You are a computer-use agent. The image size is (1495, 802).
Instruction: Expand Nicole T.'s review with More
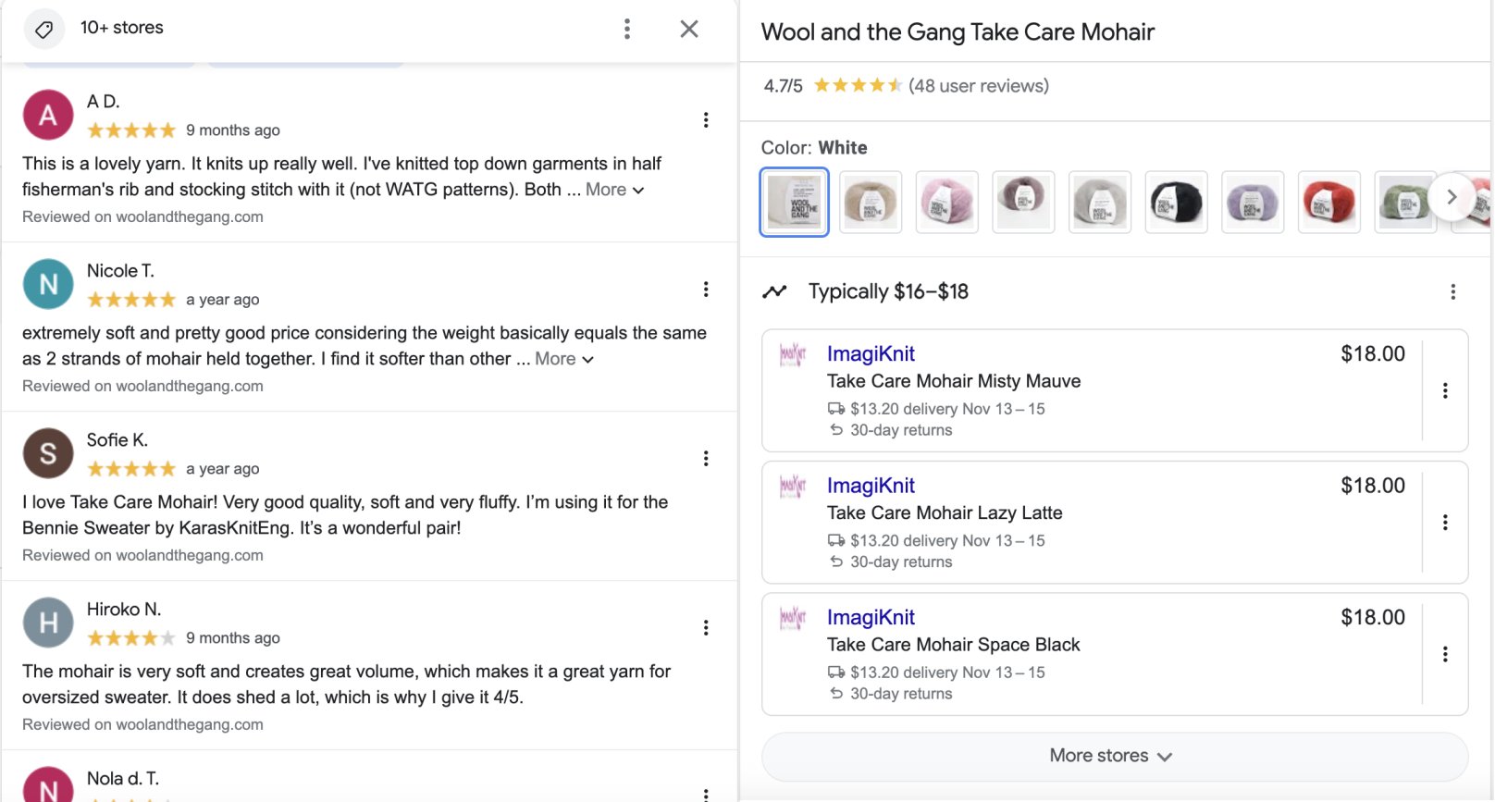pyautogui.click(x=564, y=359)
